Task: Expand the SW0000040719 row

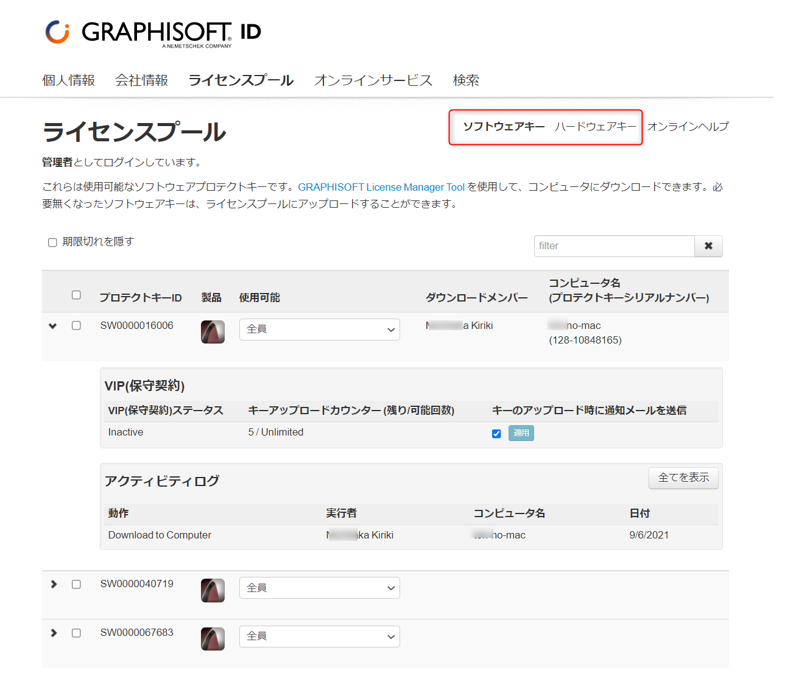Action: pyautogui.click(x=54, y=584)
